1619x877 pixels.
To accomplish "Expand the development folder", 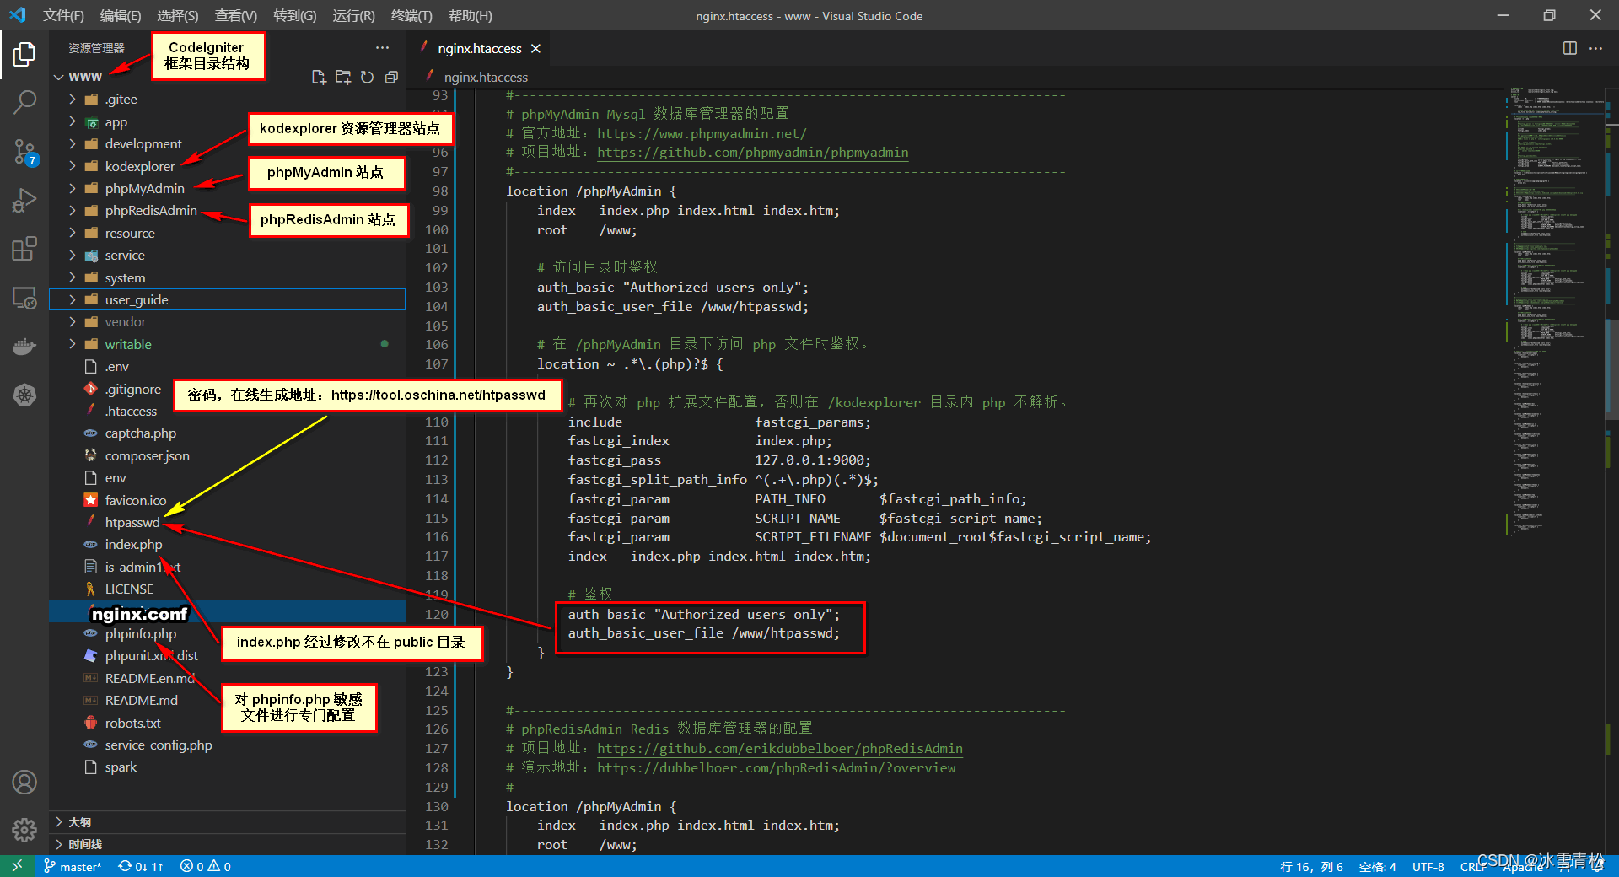I will [x=73, y=143].
